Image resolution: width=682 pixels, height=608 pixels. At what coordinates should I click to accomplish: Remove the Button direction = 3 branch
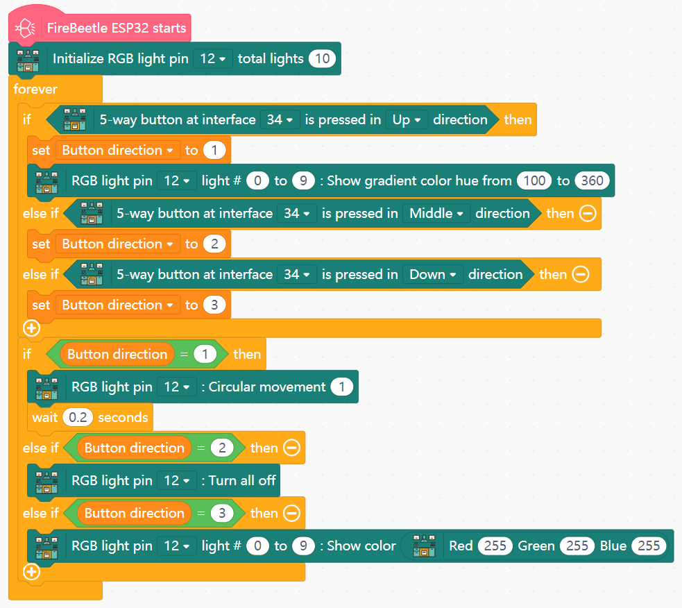click(x=291, y=513)
